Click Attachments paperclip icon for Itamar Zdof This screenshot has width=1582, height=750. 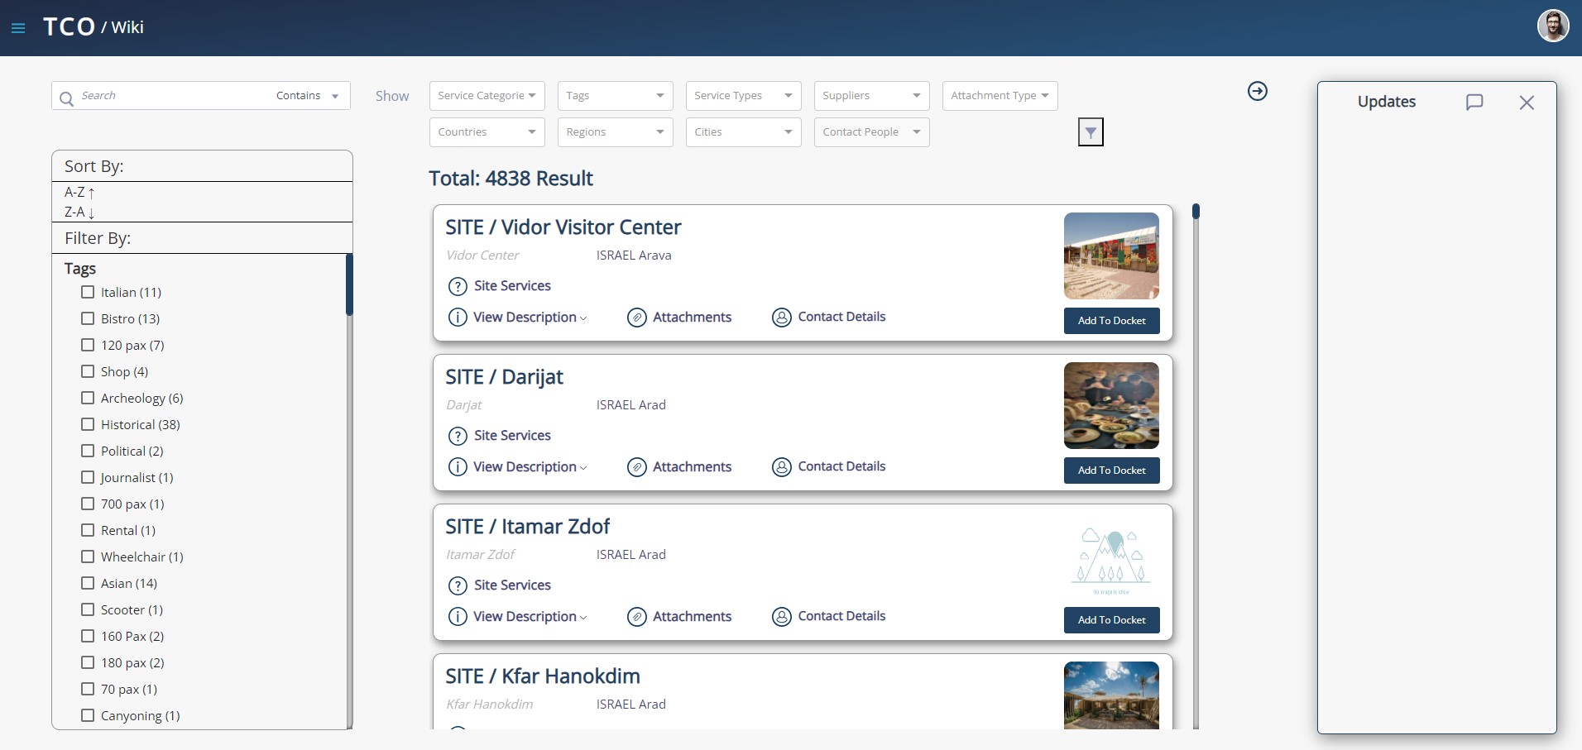[637, 617]
